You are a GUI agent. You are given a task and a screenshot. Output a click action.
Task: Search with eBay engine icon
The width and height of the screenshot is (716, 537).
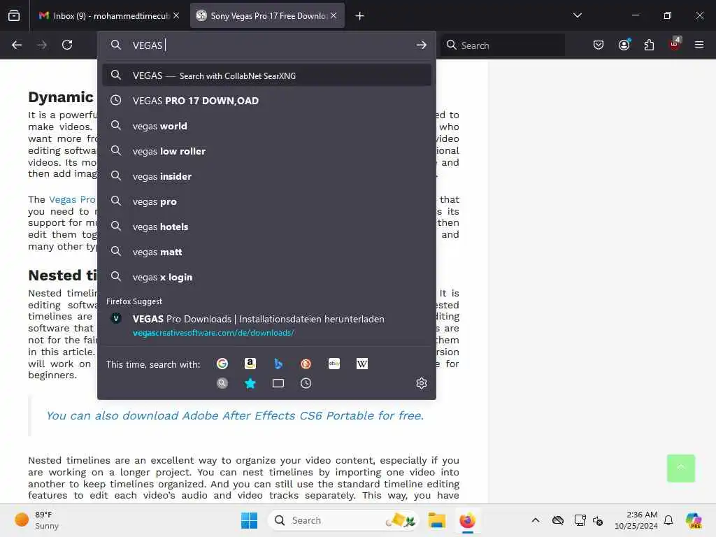coord(334,364)
